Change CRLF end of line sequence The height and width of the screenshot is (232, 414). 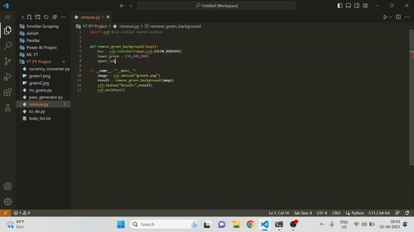336,213
